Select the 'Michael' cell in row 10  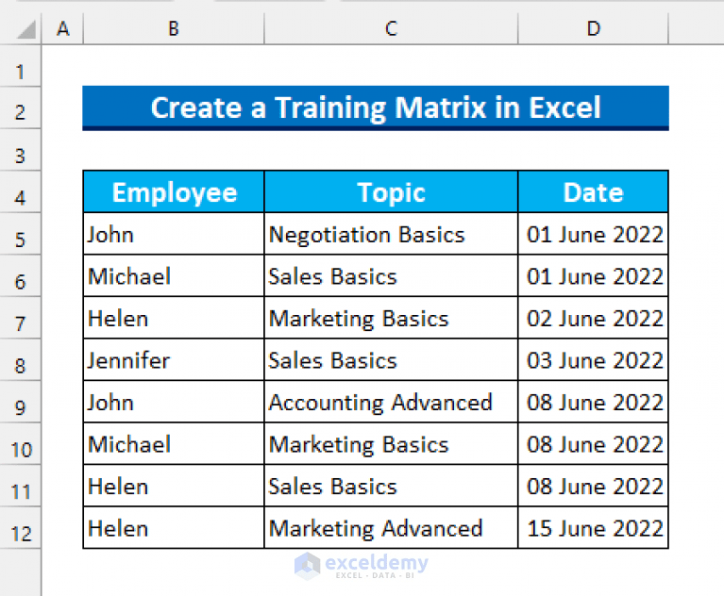[174, 444]
